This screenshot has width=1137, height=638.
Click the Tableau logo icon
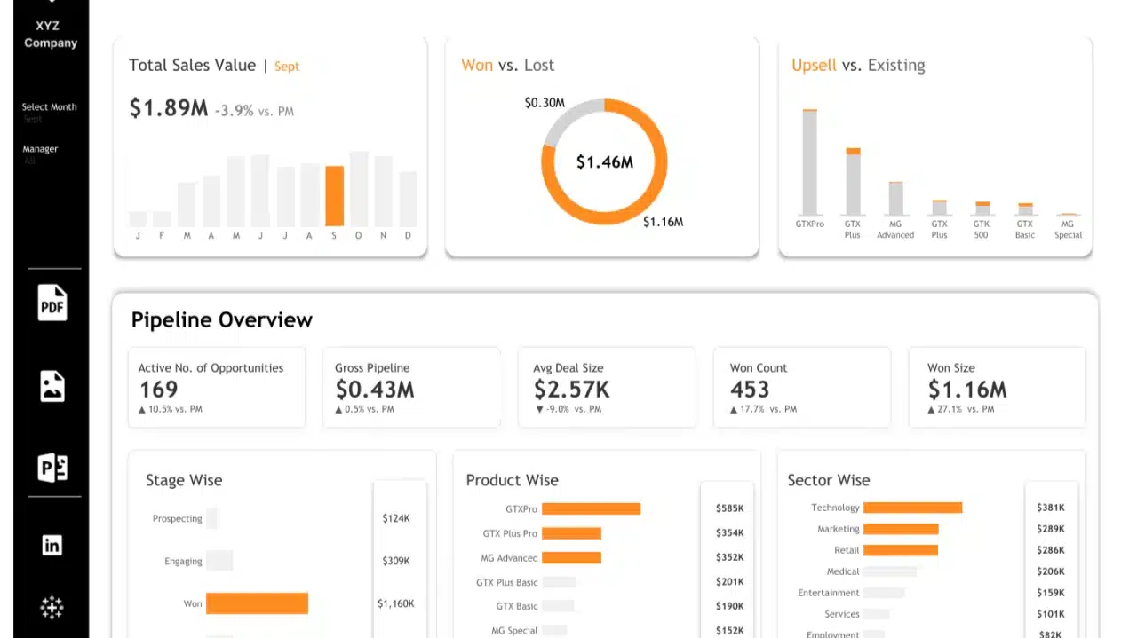point(52,608)
